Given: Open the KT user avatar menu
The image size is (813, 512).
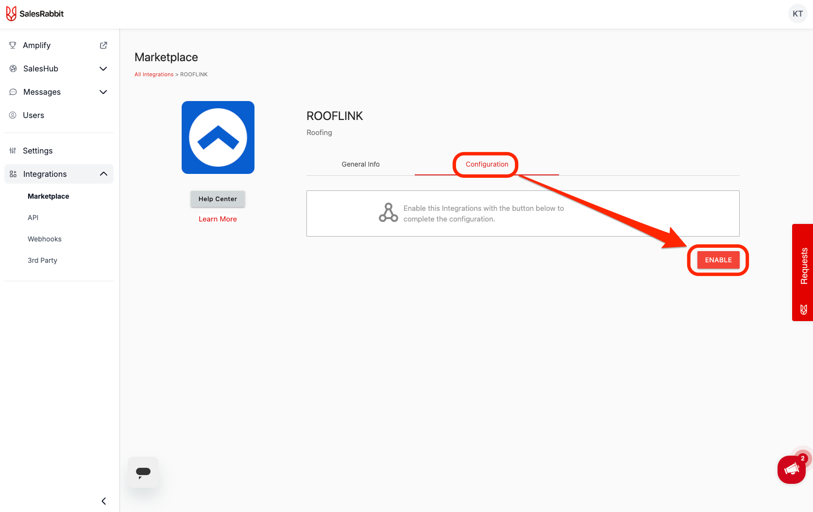Looking at the screenshot, I should pos(797,14).
